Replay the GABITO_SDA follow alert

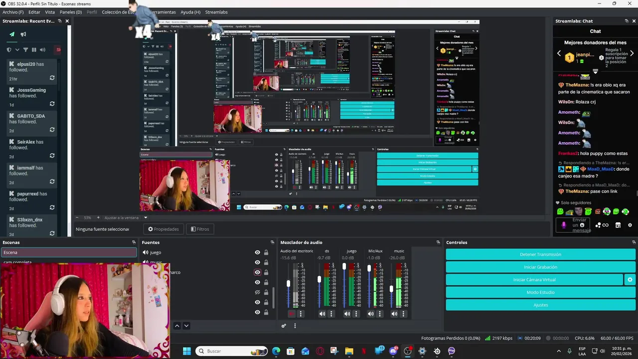point(52,130)
